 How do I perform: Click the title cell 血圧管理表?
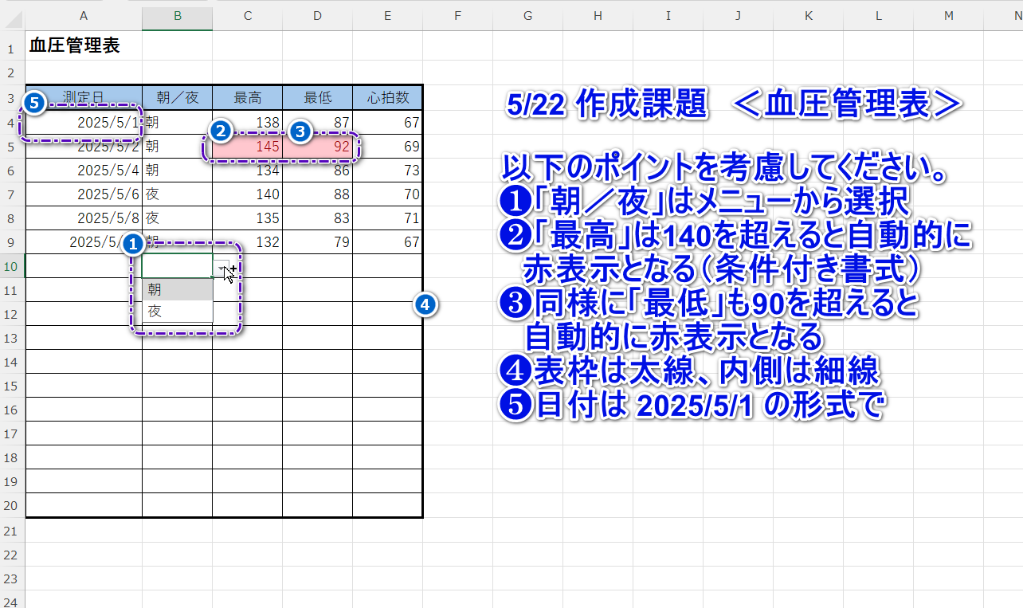(x=75, y=46)
